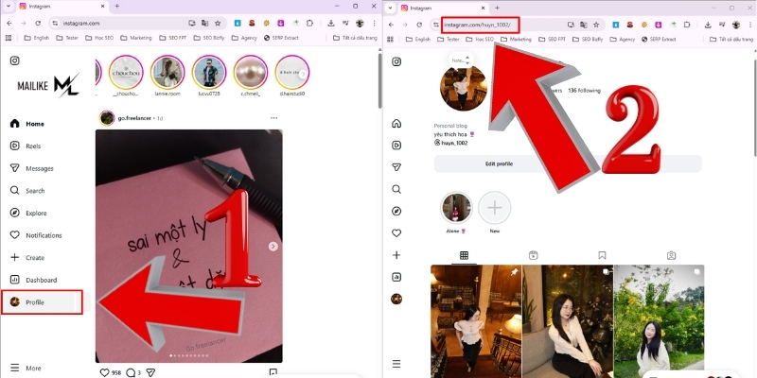Open Dashboard in the feed window sidebar

pyautogui.click(x=33, y=280)
